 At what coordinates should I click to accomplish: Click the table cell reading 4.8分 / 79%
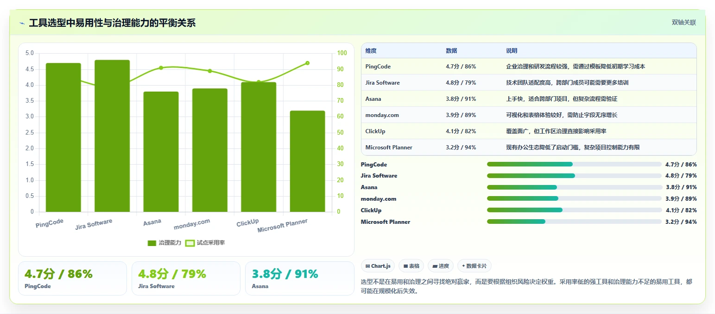[x=461, y=83]
